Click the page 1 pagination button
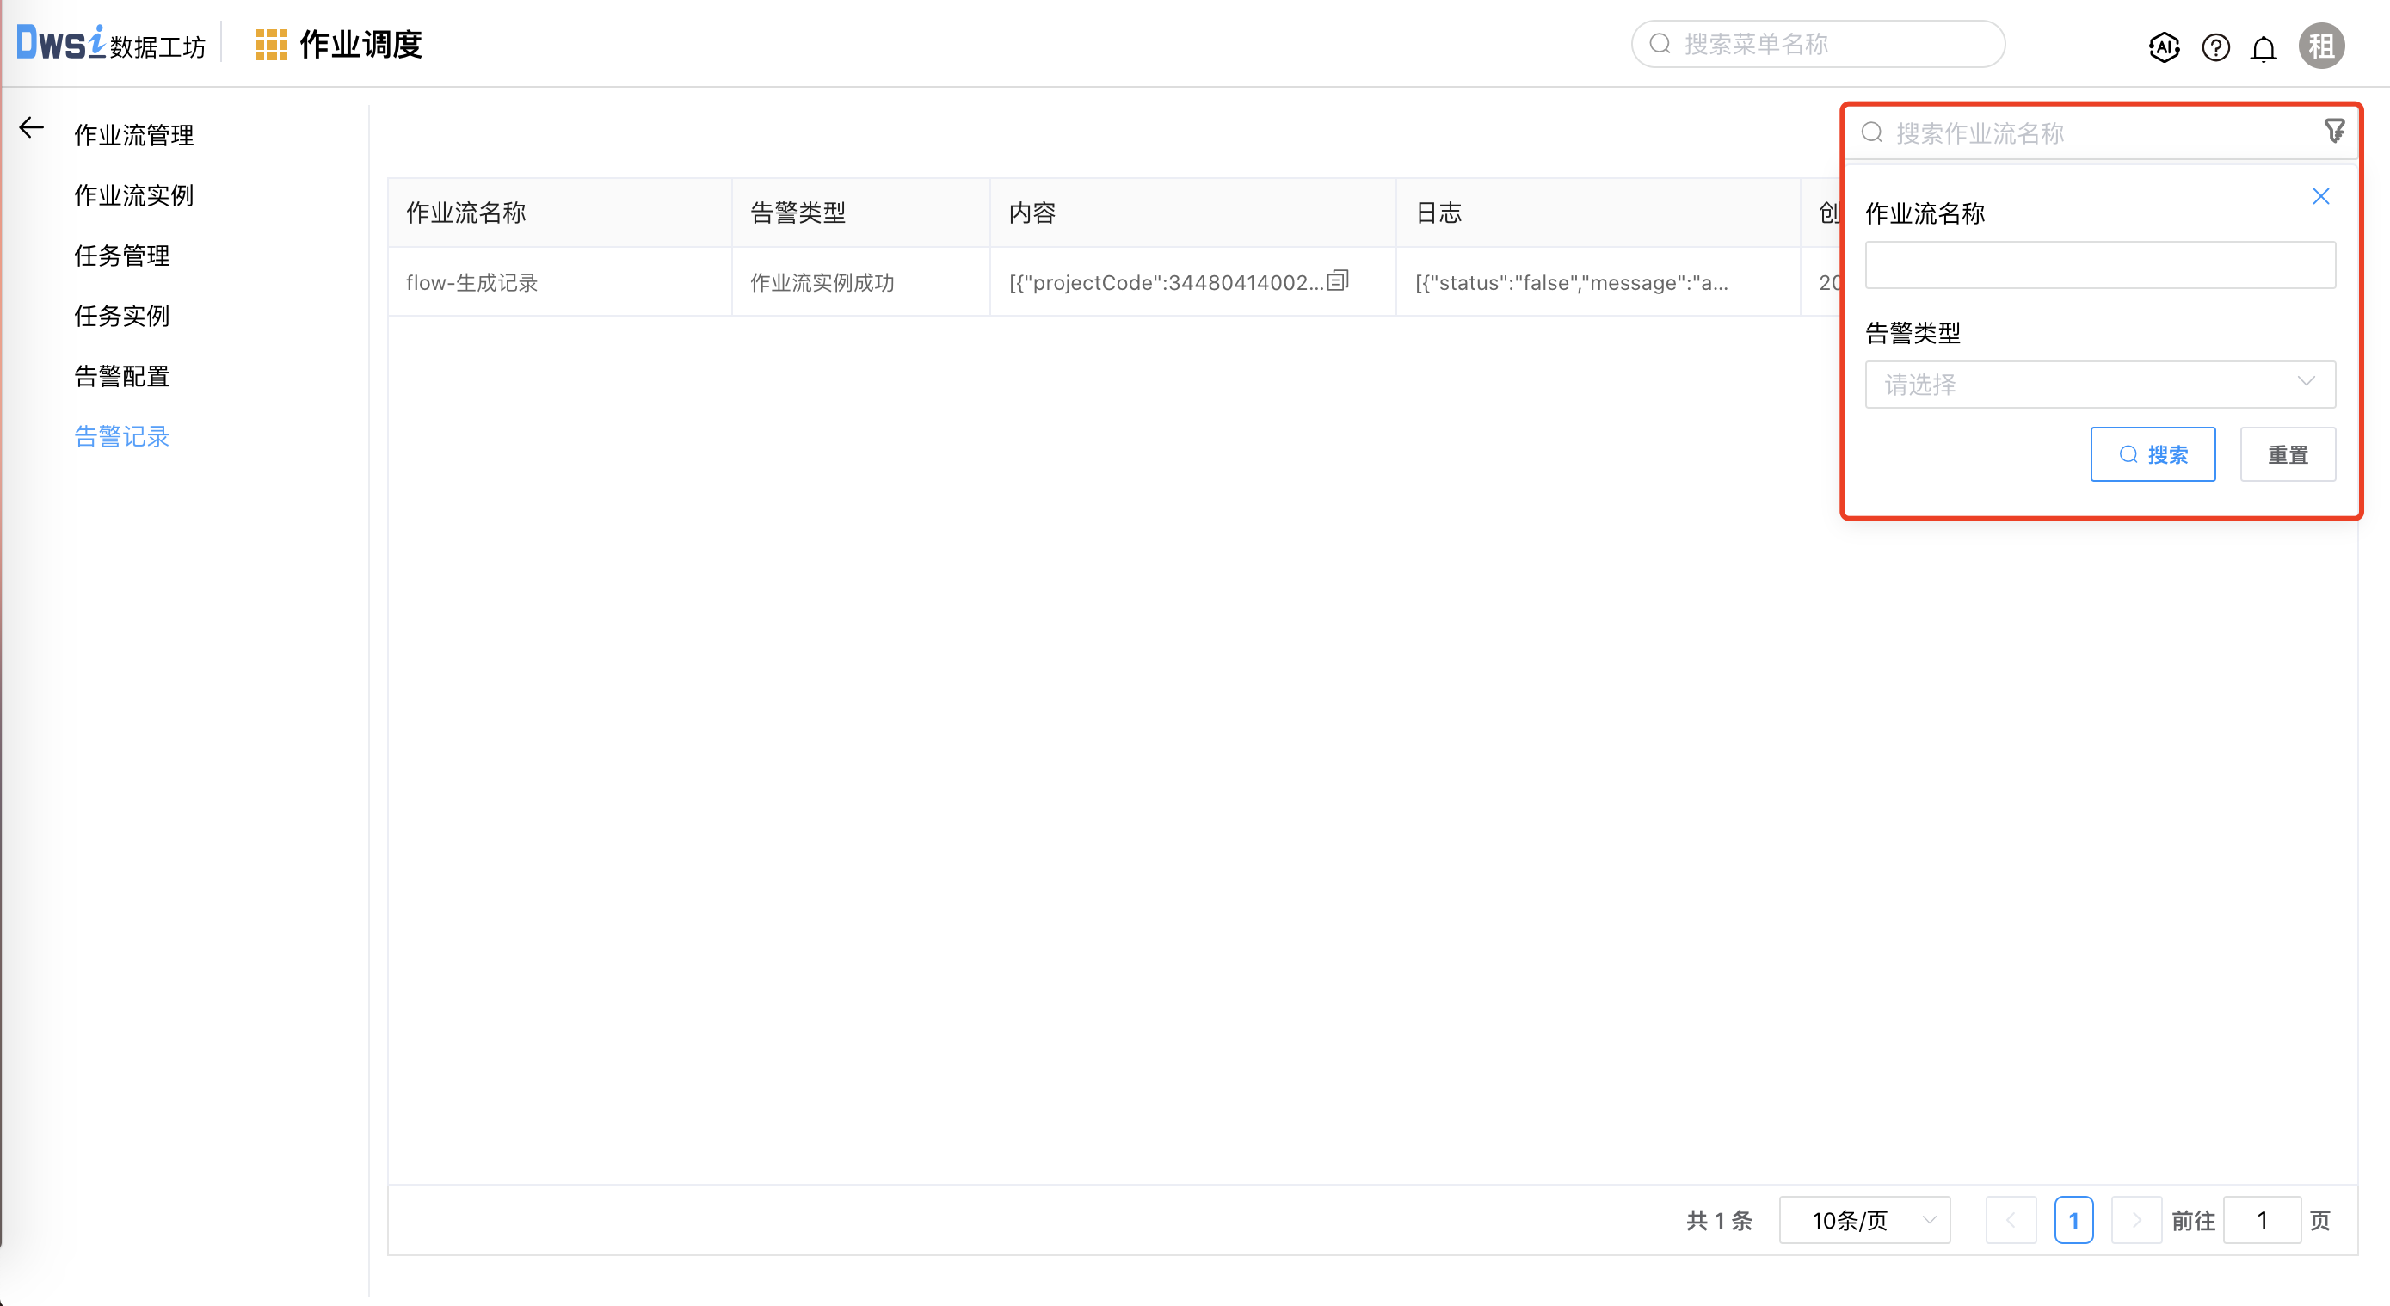2390x1306 pixels. pos(2074,1220)
